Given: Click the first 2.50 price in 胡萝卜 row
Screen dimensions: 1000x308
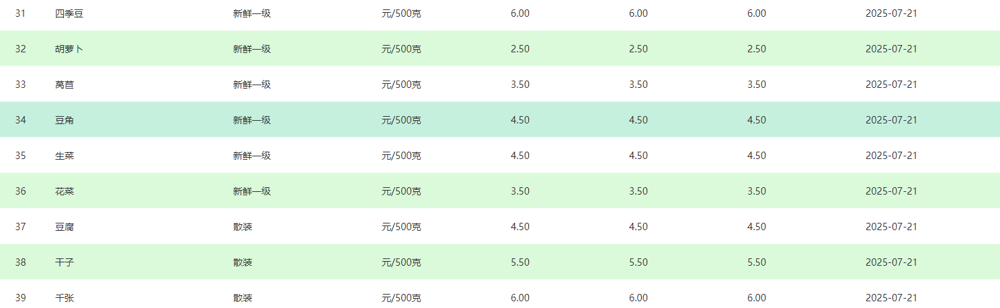Looking at the screenshot, I should coord(520,49).
